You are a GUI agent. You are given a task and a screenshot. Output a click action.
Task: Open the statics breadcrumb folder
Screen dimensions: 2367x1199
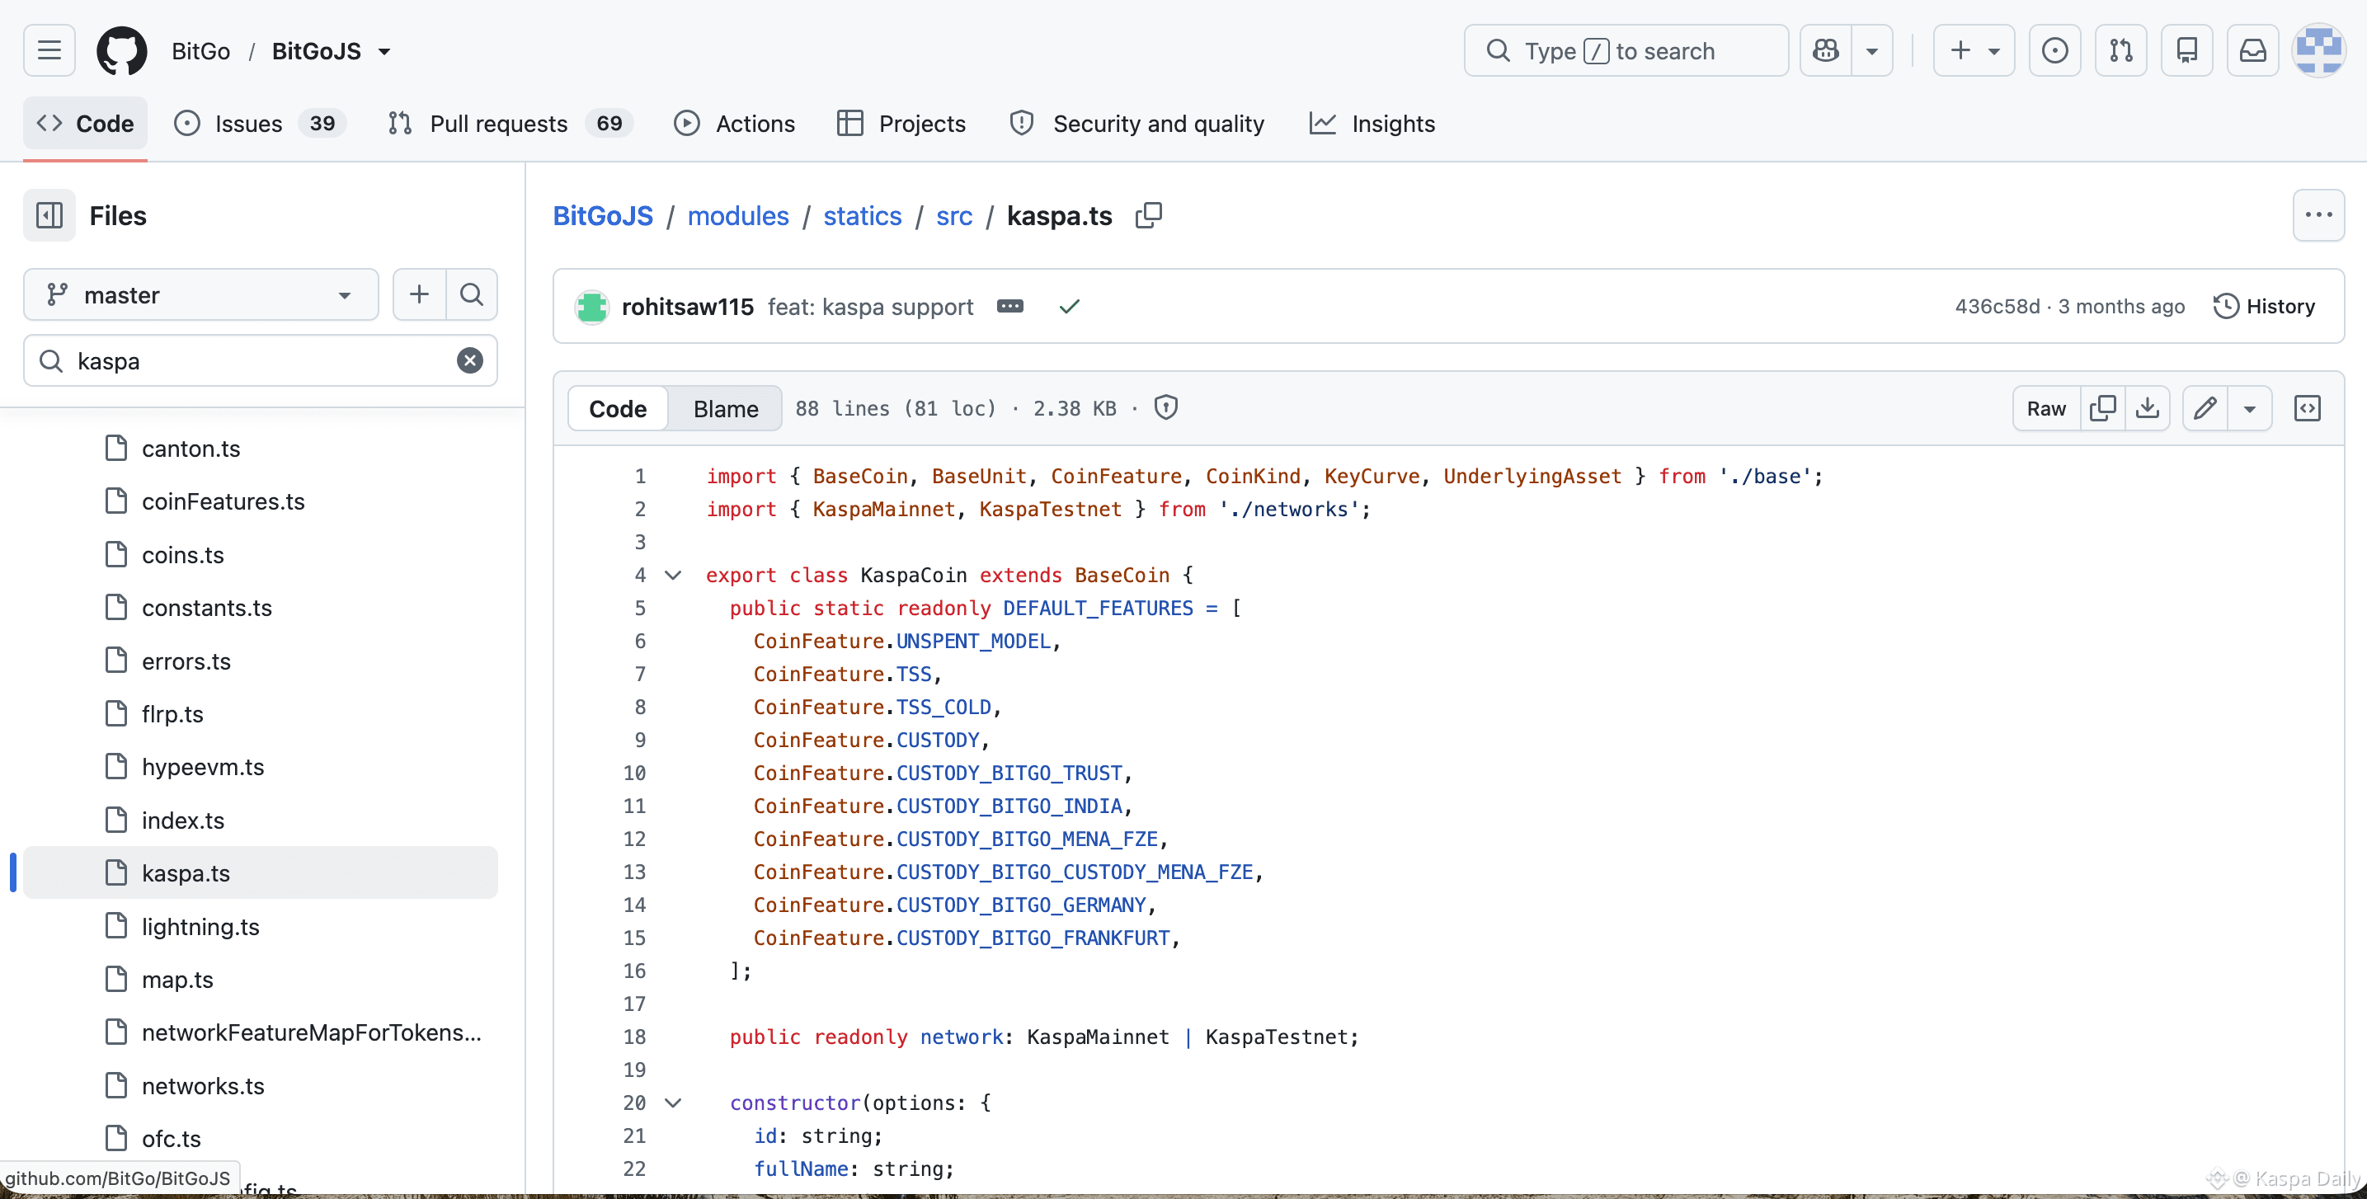click(862, 216)
